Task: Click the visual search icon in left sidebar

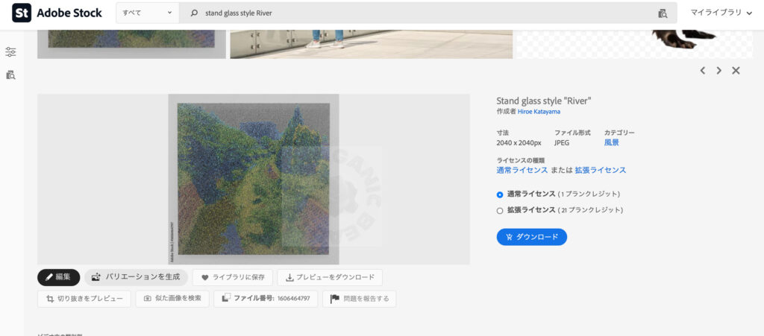Action: (x=10, y=75)
